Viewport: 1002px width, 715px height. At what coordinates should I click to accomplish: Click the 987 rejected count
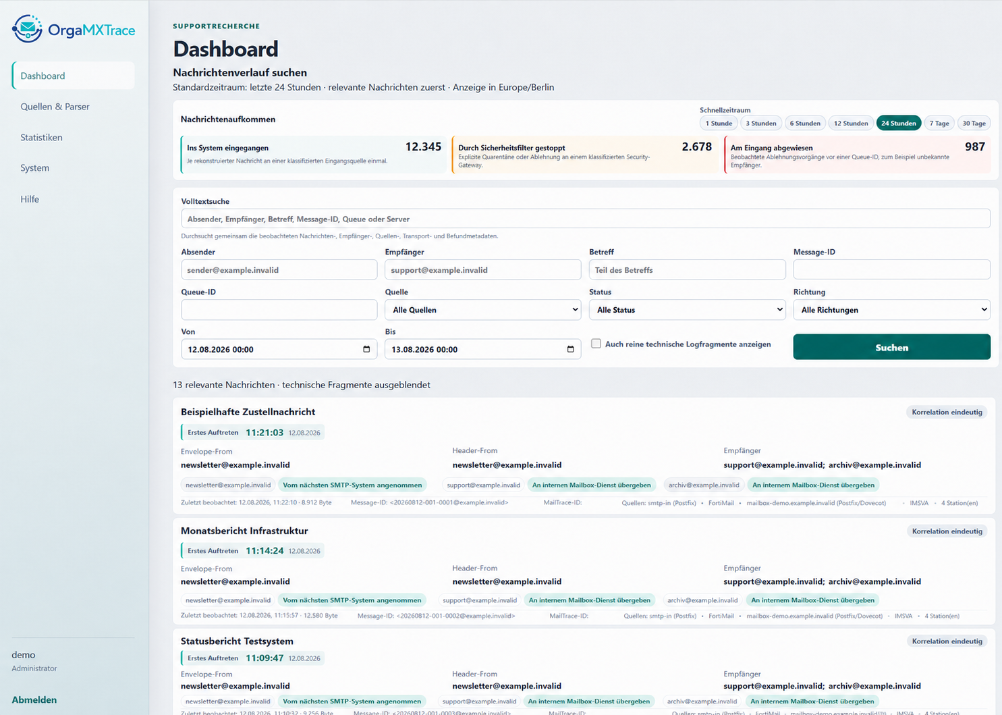point(975,147)
